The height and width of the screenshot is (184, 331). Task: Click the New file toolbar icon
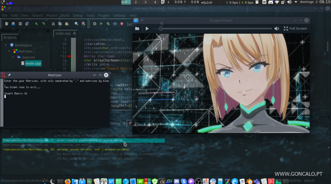7,24
